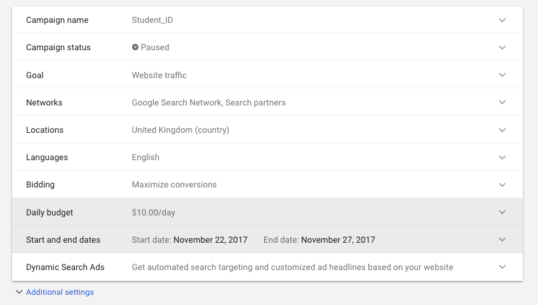This screenshot has height=305, width=538.
Task: Click the chevron on Campaign status row
Action: pos(502,48)
